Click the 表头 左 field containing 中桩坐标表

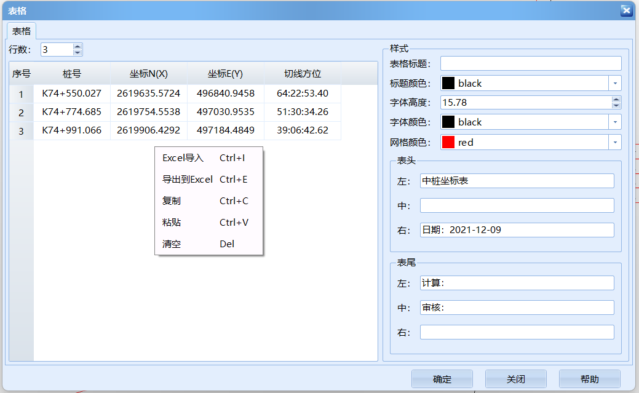point(518,181)
